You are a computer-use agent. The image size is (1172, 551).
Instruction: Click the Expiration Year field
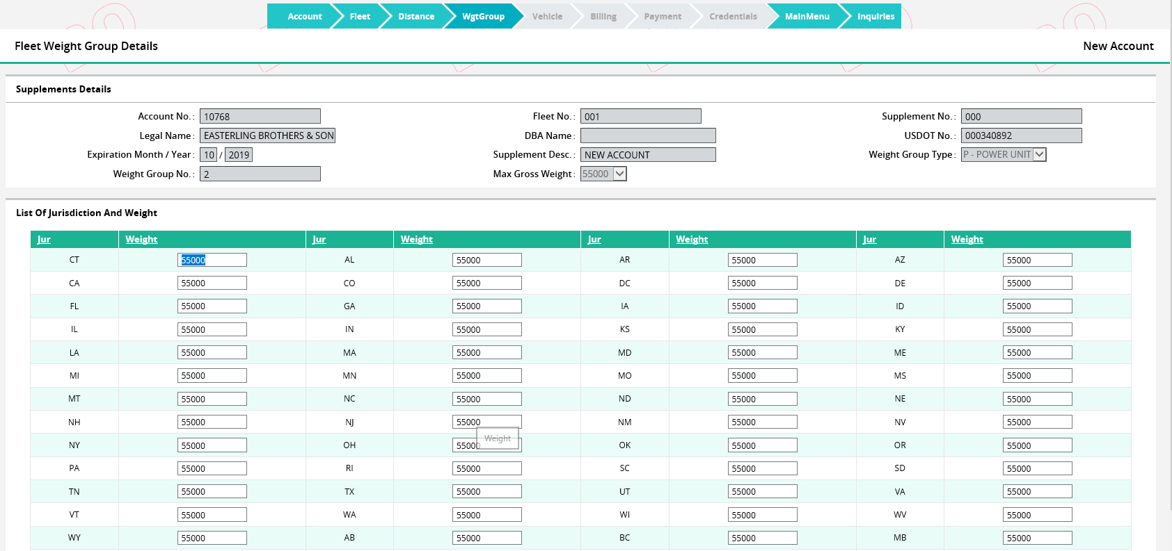[239, 154]
